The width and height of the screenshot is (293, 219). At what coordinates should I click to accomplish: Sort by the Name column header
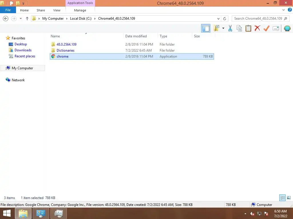[86, 36]
